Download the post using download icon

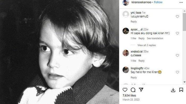(x=173, y=90)
